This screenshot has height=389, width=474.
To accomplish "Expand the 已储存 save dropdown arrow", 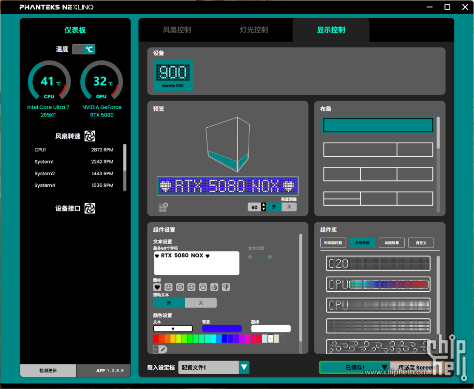I will click(385, 368).
